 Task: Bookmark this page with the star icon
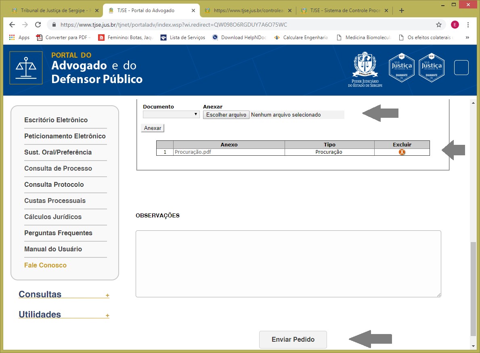click(x=439, y=25)
